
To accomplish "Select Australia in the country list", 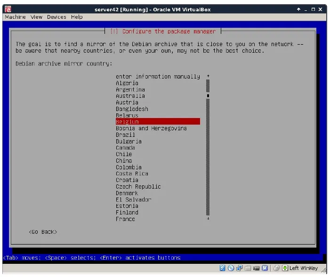I will pos(158,96).
